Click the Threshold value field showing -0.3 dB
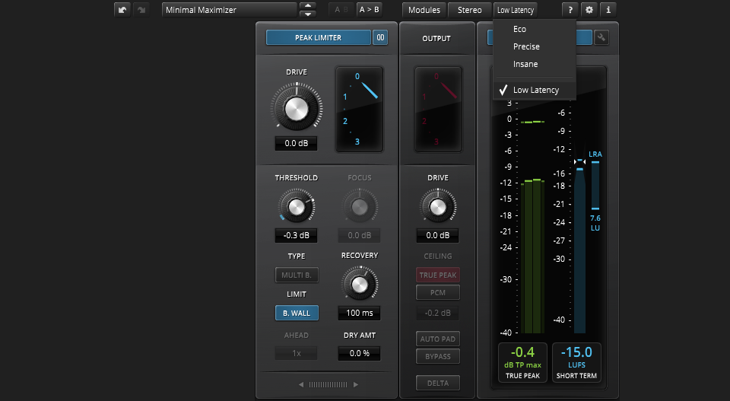The width and height of the screenshot is (730, 401). point(296,236)
